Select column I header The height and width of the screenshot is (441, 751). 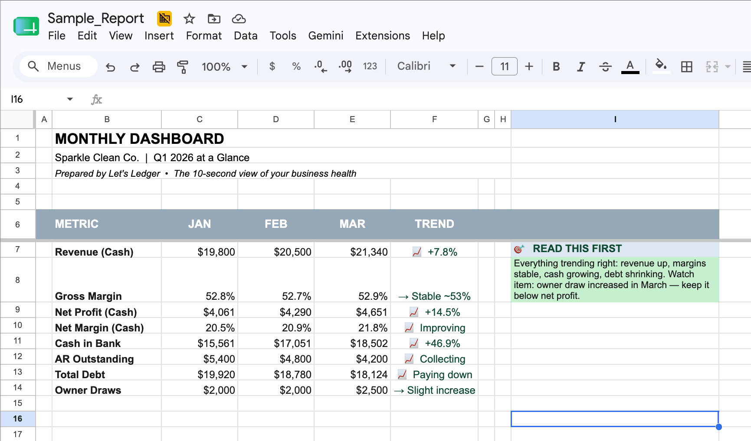(x=615, y=119)
